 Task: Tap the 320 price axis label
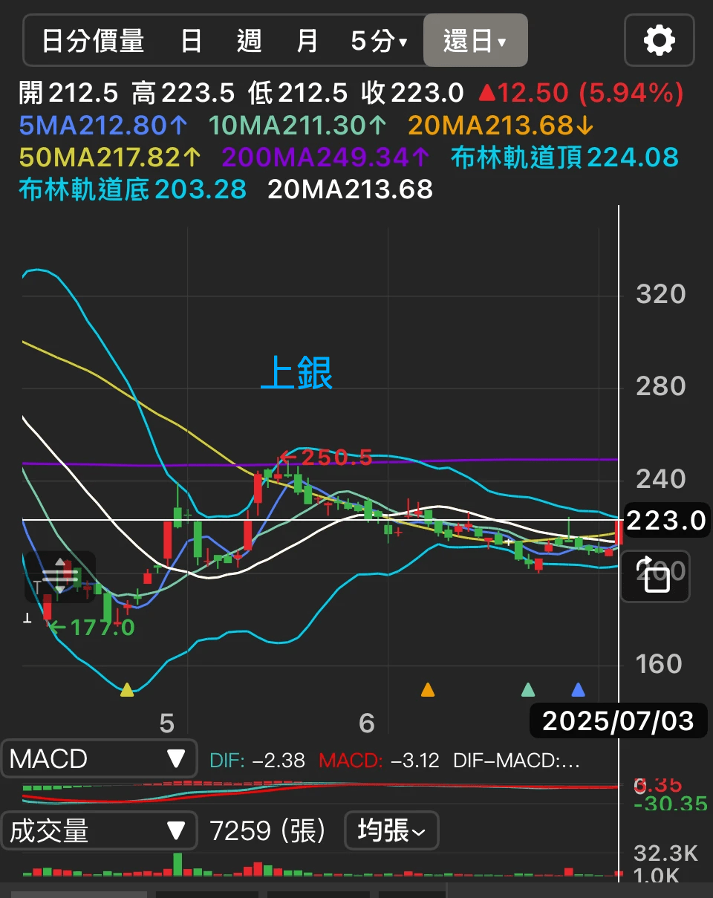(x=661, y=294)
